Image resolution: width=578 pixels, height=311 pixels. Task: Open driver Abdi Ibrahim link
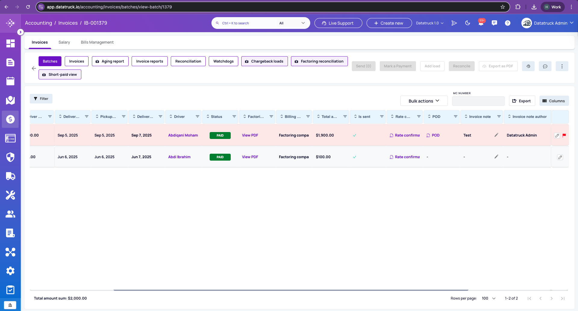tap(179, 157)
